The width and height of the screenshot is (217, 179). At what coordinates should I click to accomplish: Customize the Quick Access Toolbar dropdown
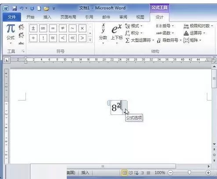coord(54,9)
